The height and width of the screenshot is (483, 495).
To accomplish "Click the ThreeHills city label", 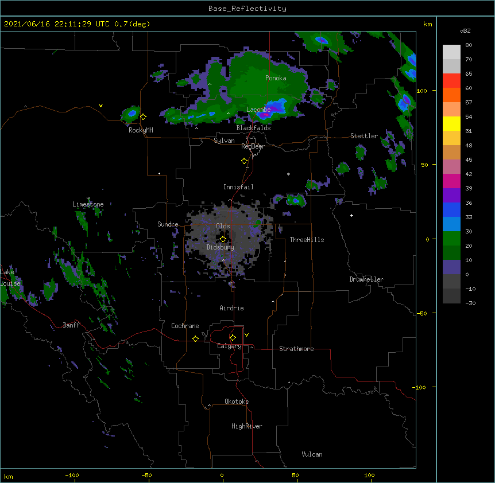I will (x=307, y=240).
